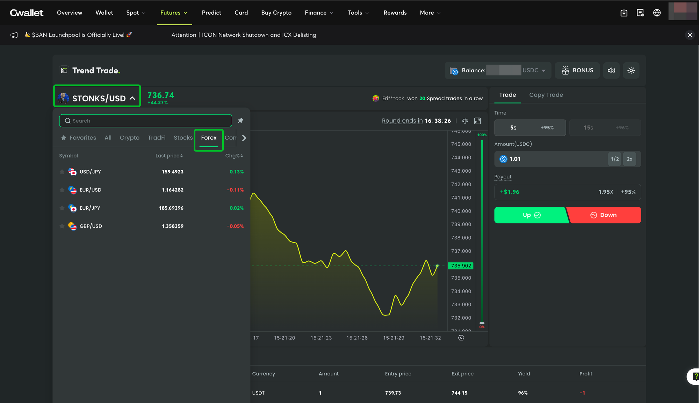This screenshot has height=403, width=699.
Task: Show the Favorites symbol category
Action: coord(79,138)
